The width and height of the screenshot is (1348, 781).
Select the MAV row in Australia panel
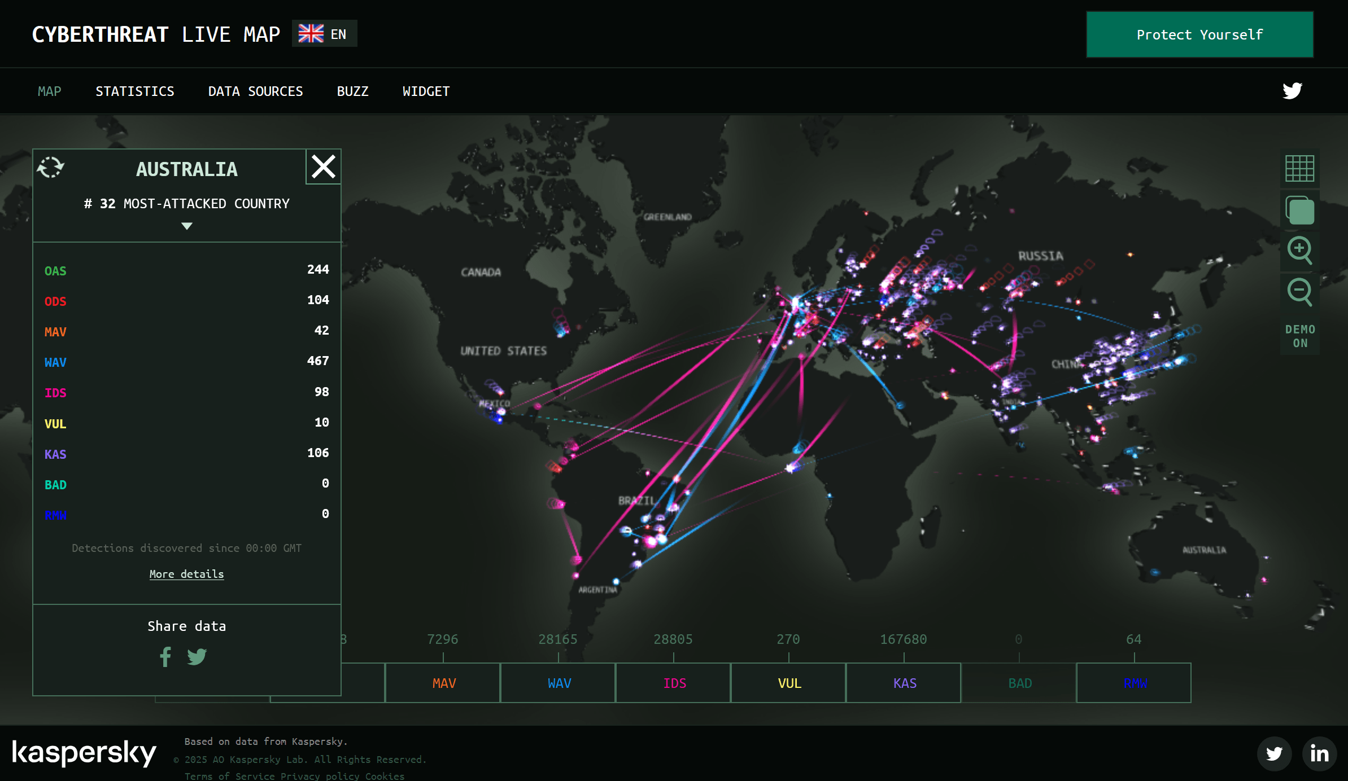[x=187, y=331]
